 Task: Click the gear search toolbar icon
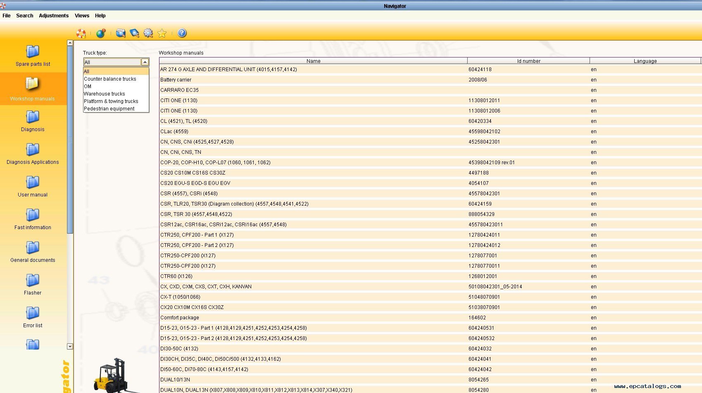point(148,33)
